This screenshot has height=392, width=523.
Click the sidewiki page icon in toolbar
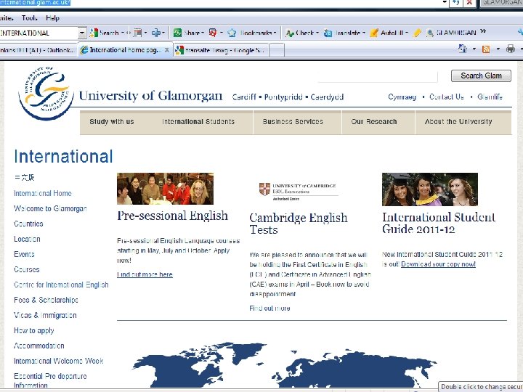[x=137, y=33]
